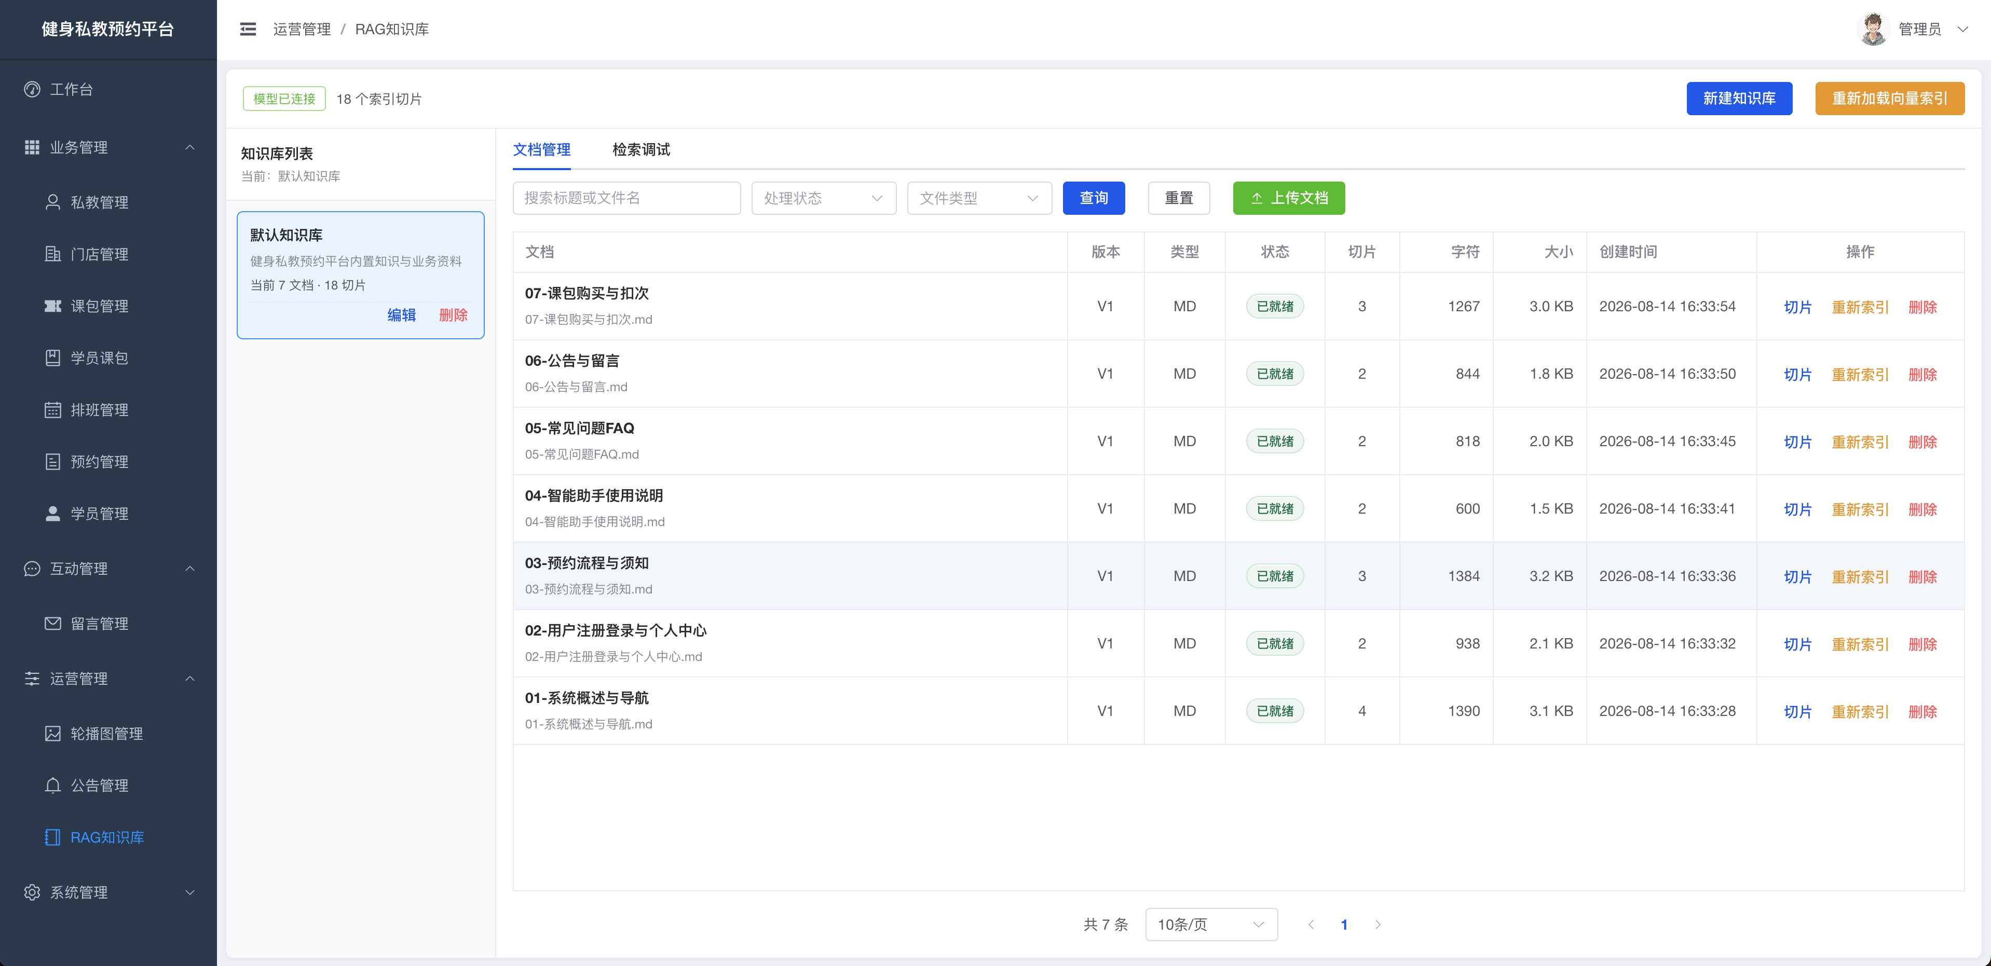This screenshot has width=1991, height=966.
Task: Click page number 1 in pagination
Action: pos(1344,924)
